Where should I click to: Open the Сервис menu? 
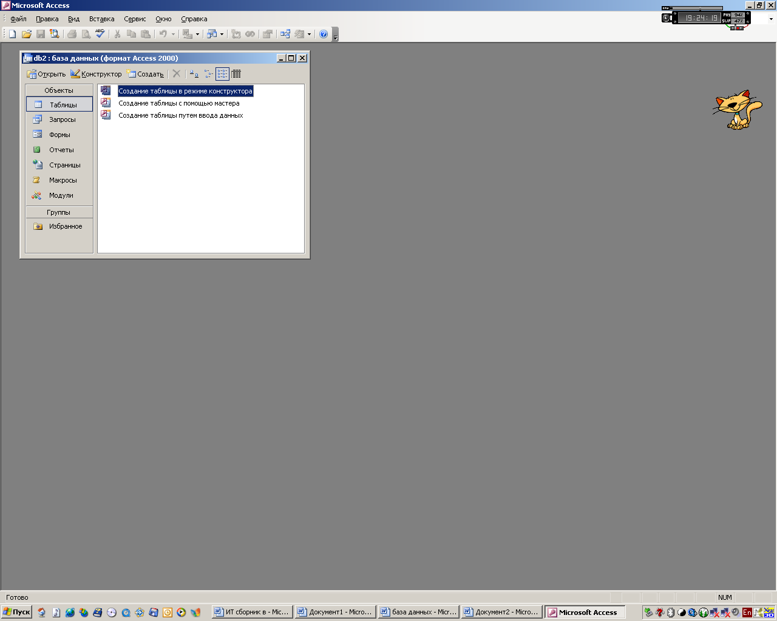point(135,19)
